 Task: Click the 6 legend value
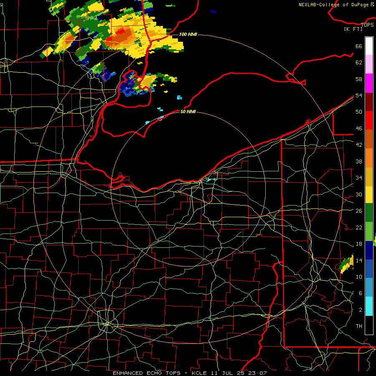[x=360, y=293]
